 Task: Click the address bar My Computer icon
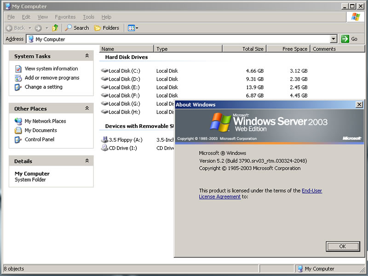(x=31, y=39)
